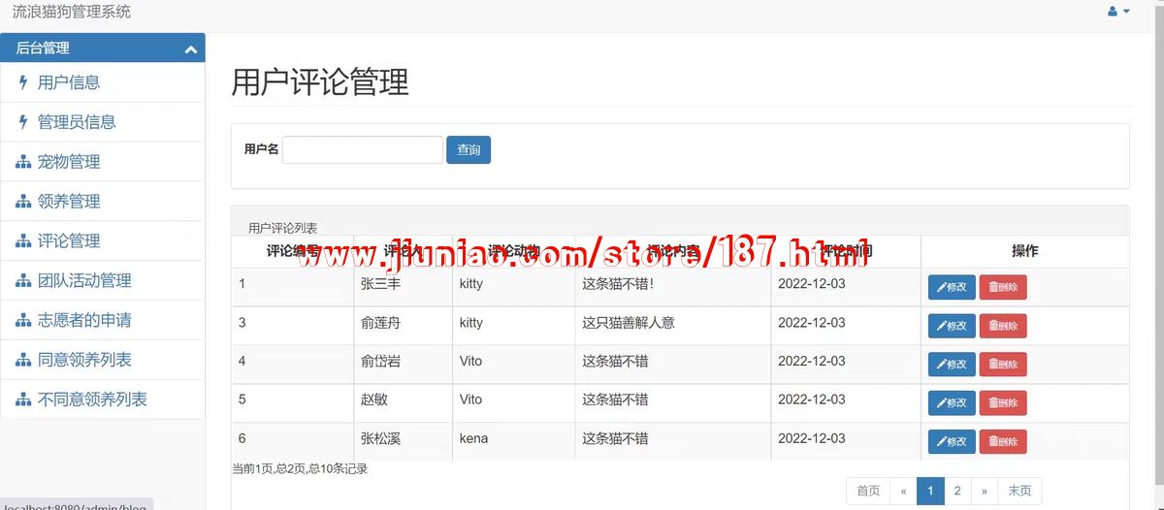Open 评论管理 in the sidebar
This screenshot has height=510, width=1164.
(69, 241)
